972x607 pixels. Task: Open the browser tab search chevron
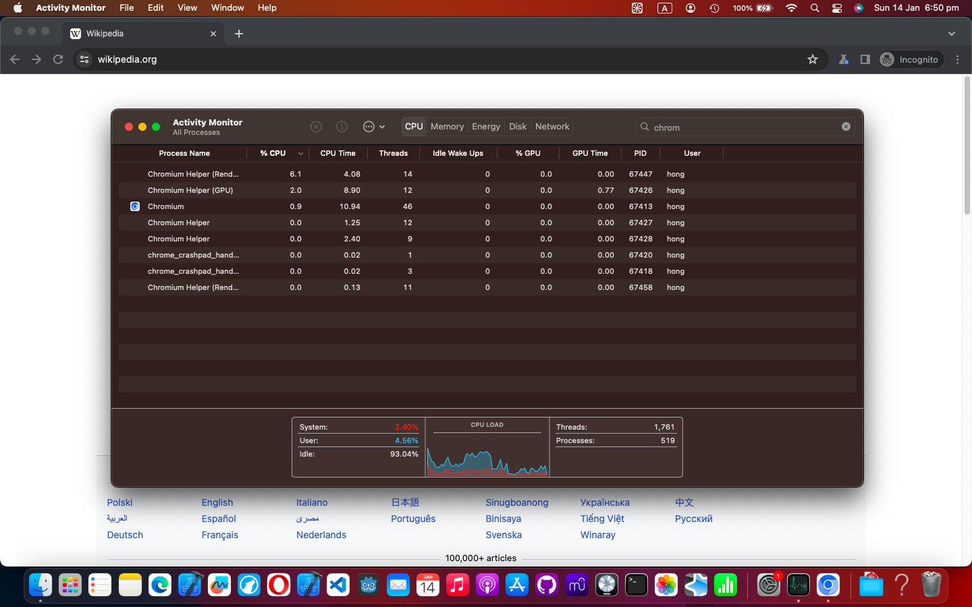(x=952, y=33)
